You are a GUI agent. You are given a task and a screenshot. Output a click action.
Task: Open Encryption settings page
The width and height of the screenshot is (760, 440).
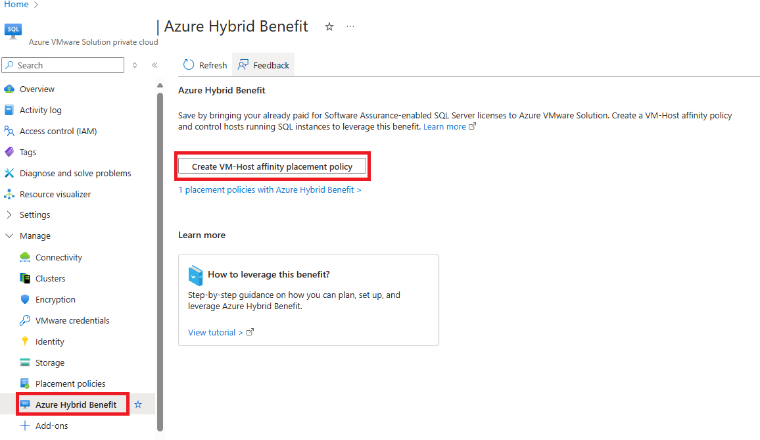click(55, 299)
